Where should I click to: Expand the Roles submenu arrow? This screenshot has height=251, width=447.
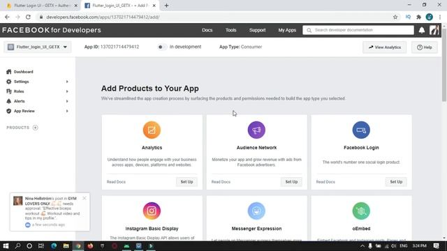click(67, 91)
